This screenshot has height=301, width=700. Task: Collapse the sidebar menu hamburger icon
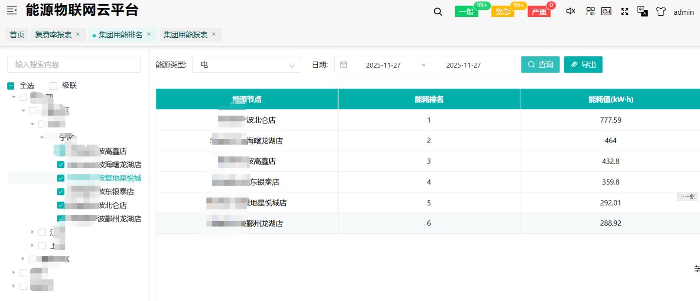pos(12,10)
